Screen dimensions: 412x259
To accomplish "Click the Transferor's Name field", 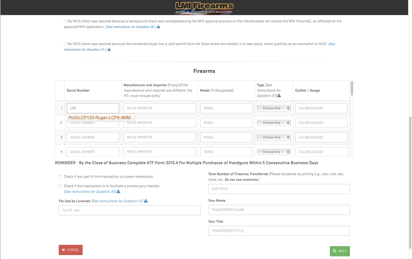I will coord(279,210).
